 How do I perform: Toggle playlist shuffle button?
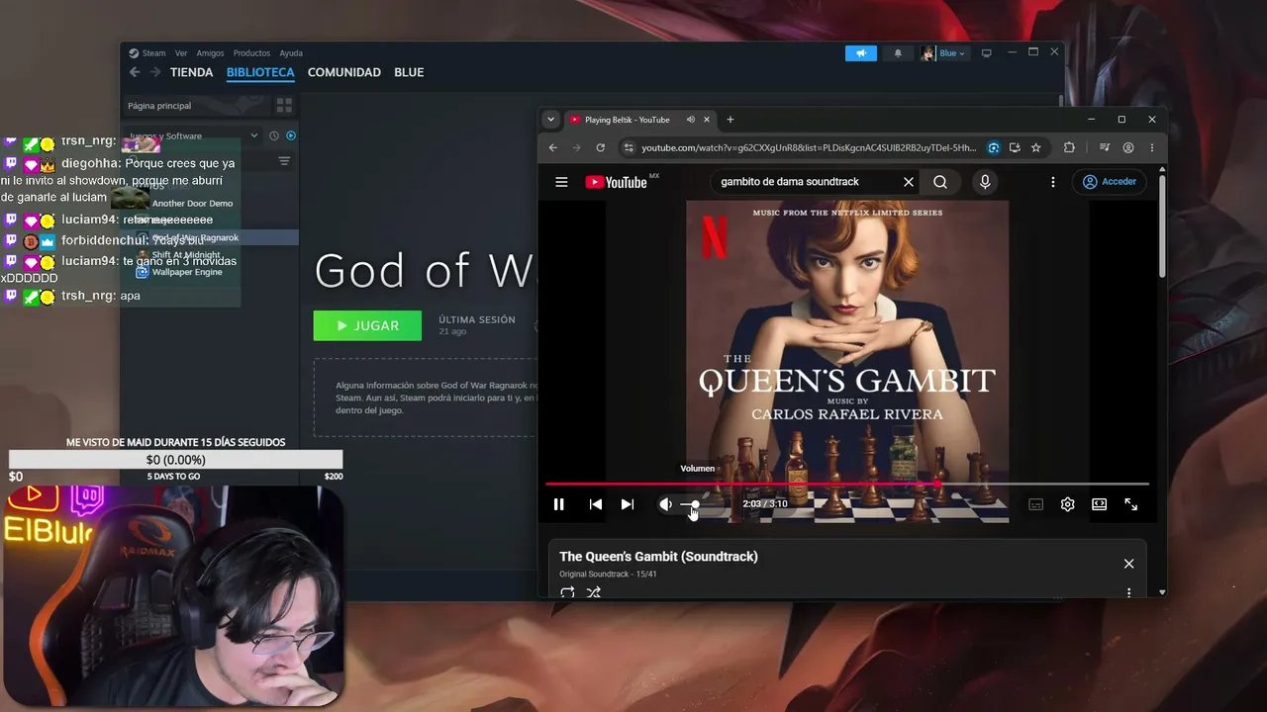594,592
